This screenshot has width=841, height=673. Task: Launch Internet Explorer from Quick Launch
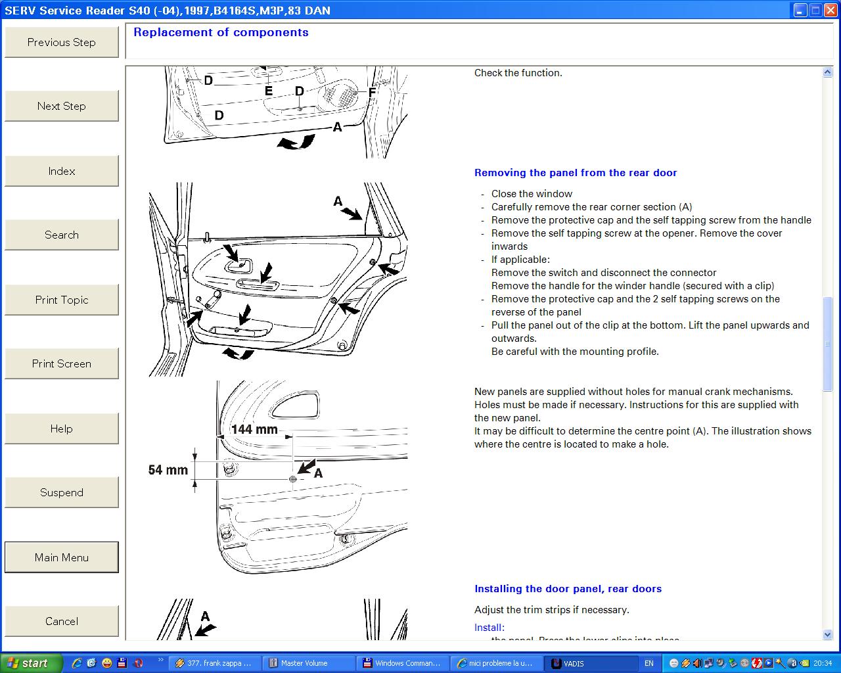click(x=77, y=663)
